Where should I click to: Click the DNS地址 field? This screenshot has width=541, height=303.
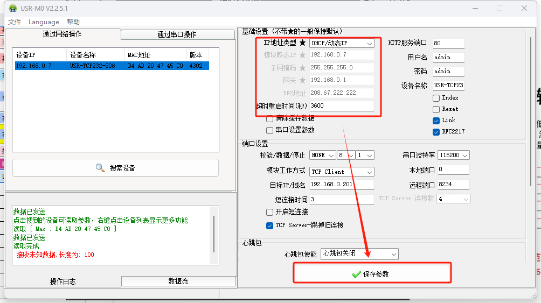tap(342, 93)
